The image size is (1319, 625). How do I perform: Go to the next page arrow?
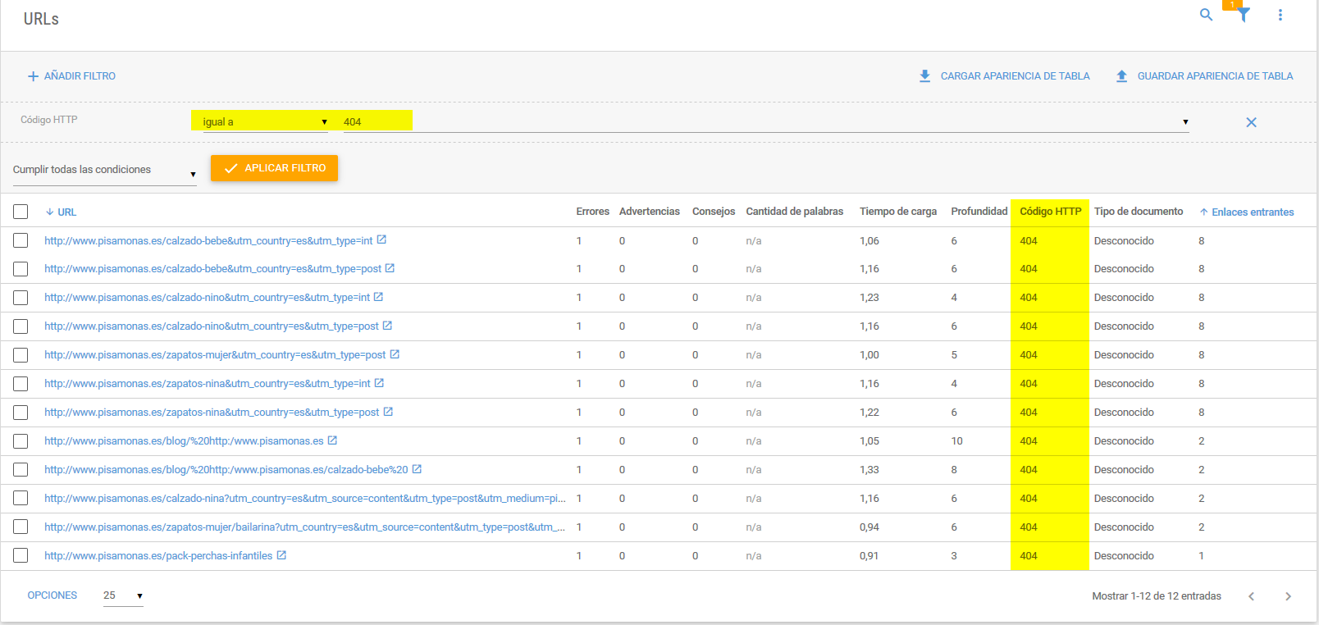tap(1288, 596)
